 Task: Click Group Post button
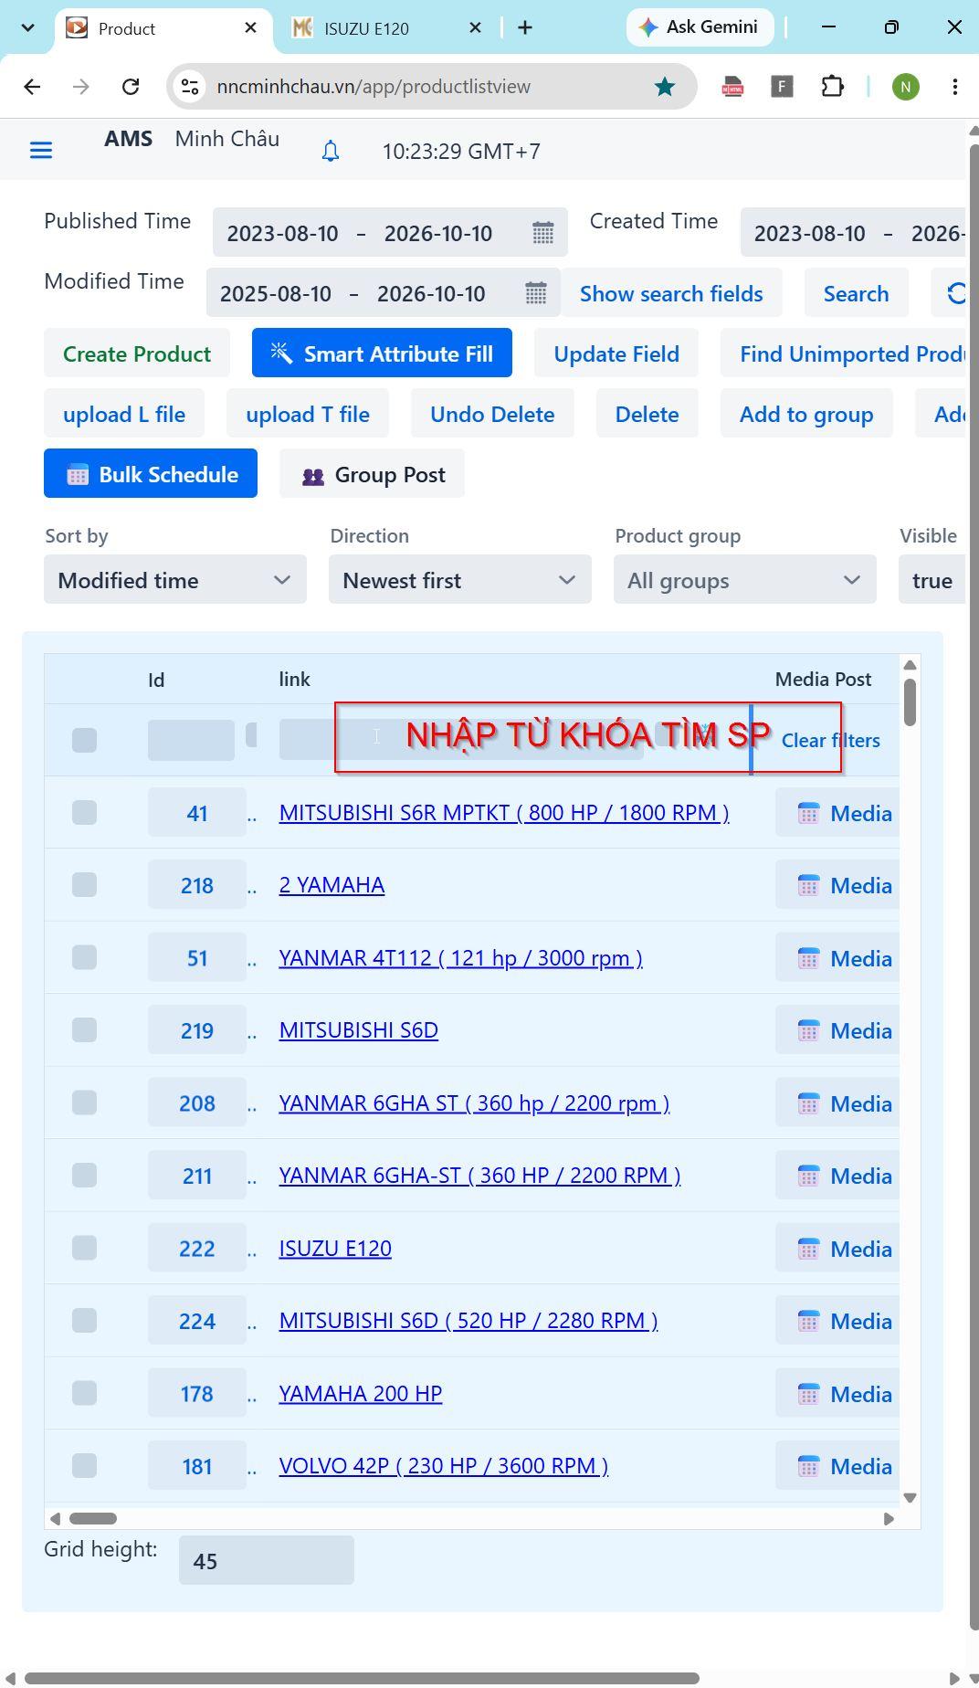click(372, 474)
